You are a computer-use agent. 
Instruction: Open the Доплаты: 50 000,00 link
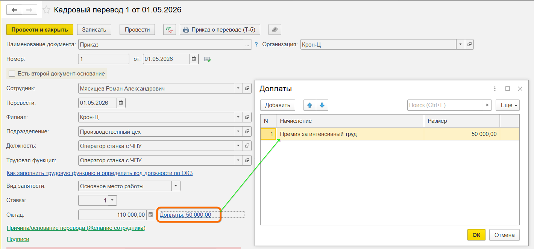tap(185, 215)
